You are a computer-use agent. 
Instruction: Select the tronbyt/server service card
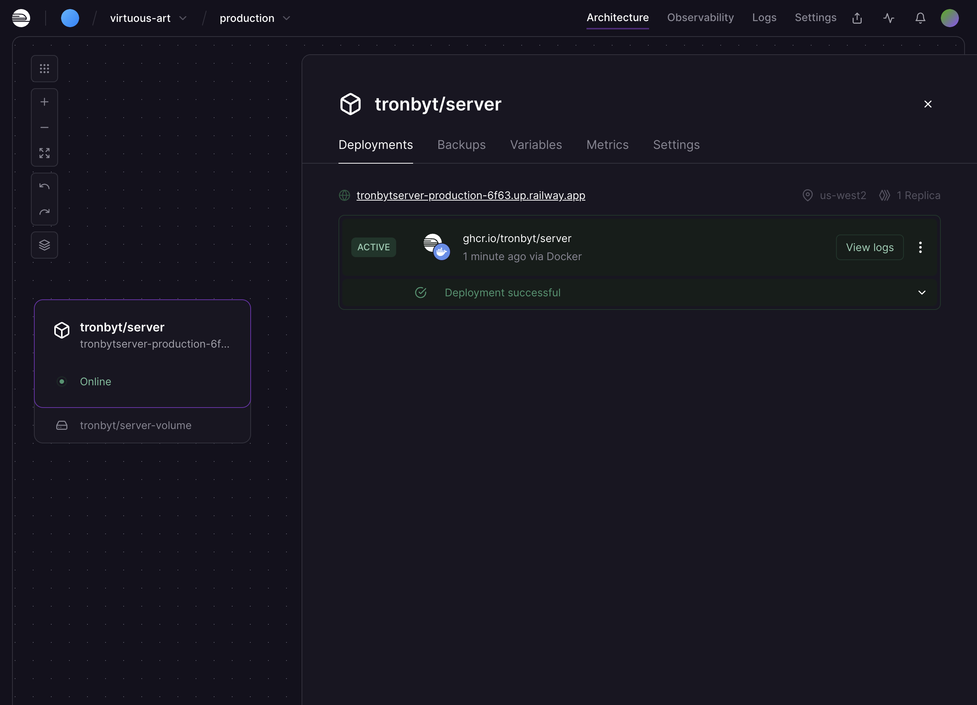click(142, 353)
